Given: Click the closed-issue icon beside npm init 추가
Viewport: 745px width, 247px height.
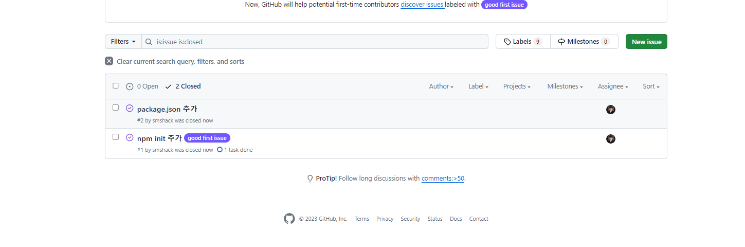Looking at the screenshot, I should 130,137.
